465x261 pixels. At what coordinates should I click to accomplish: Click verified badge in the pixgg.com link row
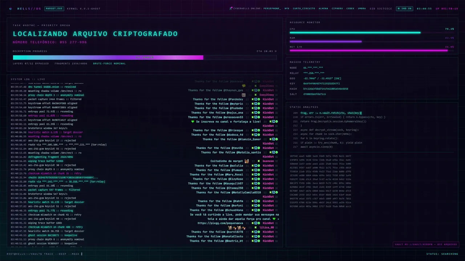(259, 223)
